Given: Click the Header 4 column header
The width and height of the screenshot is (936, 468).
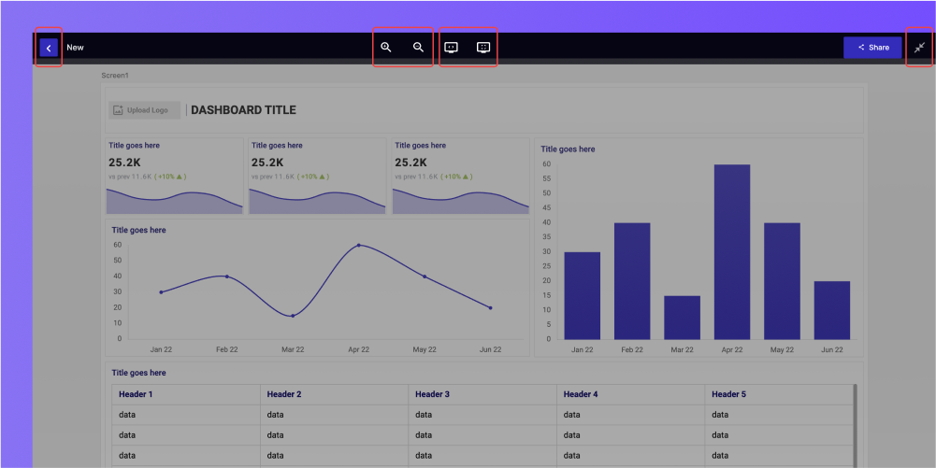Looking at the screenshot, I should click(x=630, y=394).
